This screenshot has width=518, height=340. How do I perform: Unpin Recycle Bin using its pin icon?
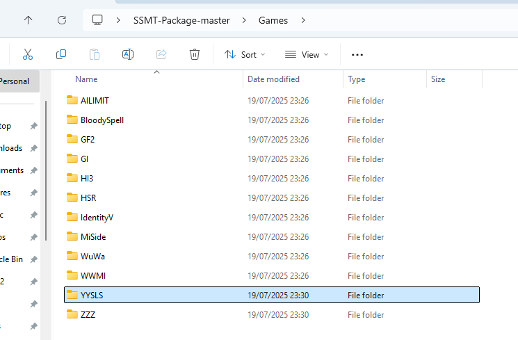pos(33,259)
